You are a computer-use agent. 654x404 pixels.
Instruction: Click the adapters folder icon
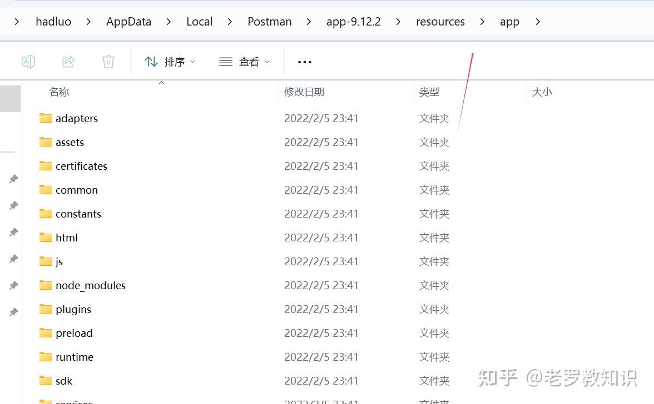pyautogui.click(x=46, y=118)
